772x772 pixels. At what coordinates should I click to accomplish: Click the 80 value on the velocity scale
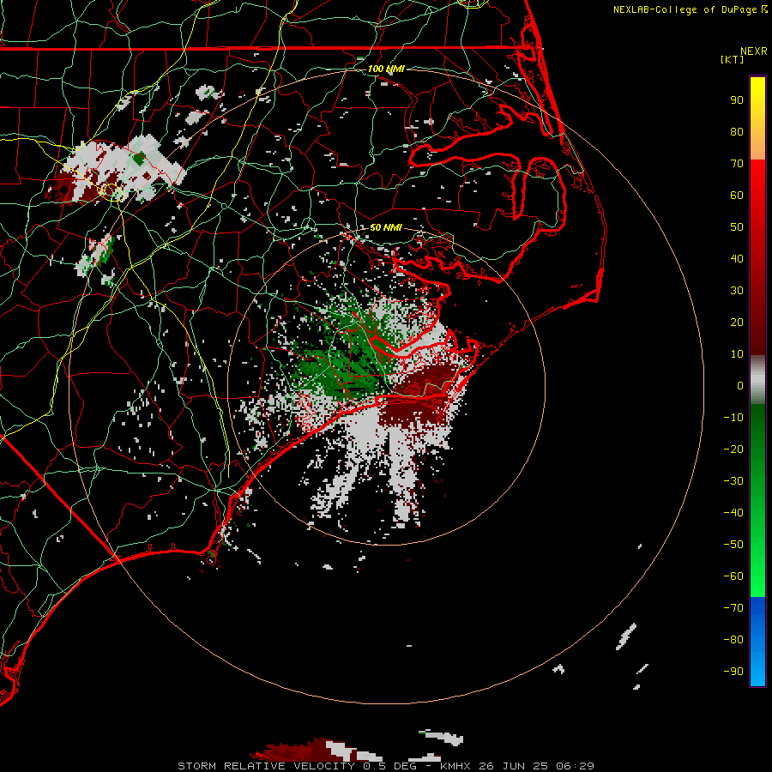737,132
